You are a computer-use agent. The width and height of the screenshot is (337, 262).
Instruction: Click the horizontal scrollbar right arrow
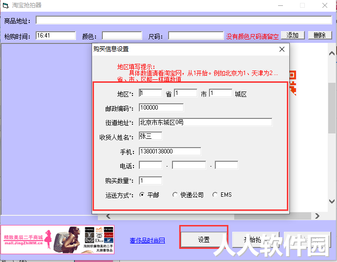click(317, 216)
